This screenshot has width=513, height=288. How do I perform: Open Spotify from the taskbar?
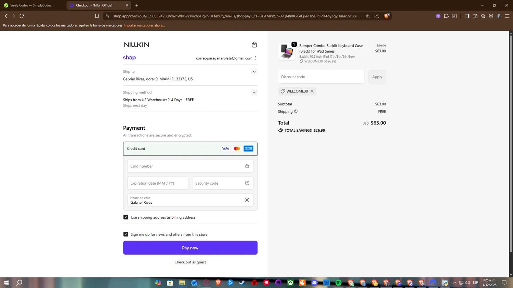tap(339, 283)
